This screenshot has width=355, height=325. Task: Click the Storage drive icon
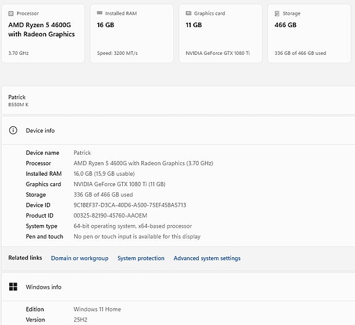coord(277,14)
